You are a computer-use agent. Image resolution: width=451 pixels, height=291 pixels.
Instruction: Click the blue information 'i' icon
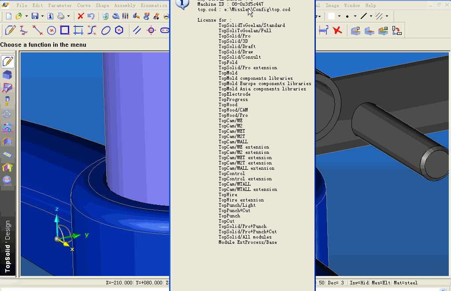tap(50, 16)
